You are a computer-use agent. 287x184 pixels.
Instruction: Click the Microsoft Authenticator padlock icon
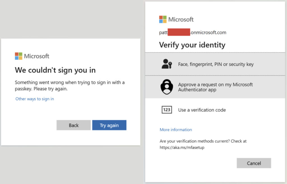(166, 87)
